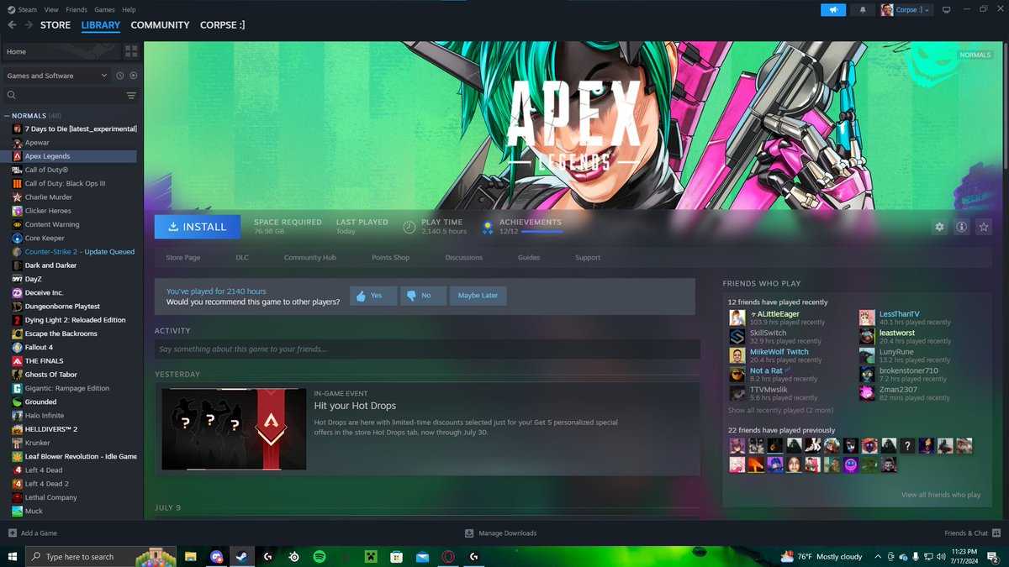Add Apex Legends to favorites star

click(983, 227)
